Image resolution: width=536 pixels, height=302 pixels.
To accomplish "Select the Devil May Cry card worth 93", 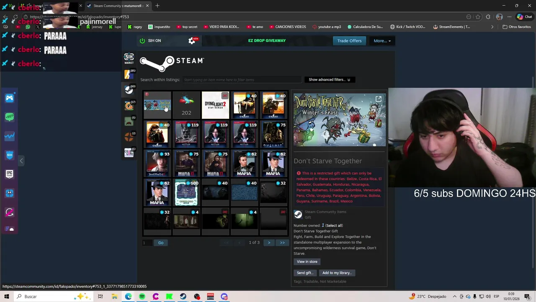I will coord(157,164).
